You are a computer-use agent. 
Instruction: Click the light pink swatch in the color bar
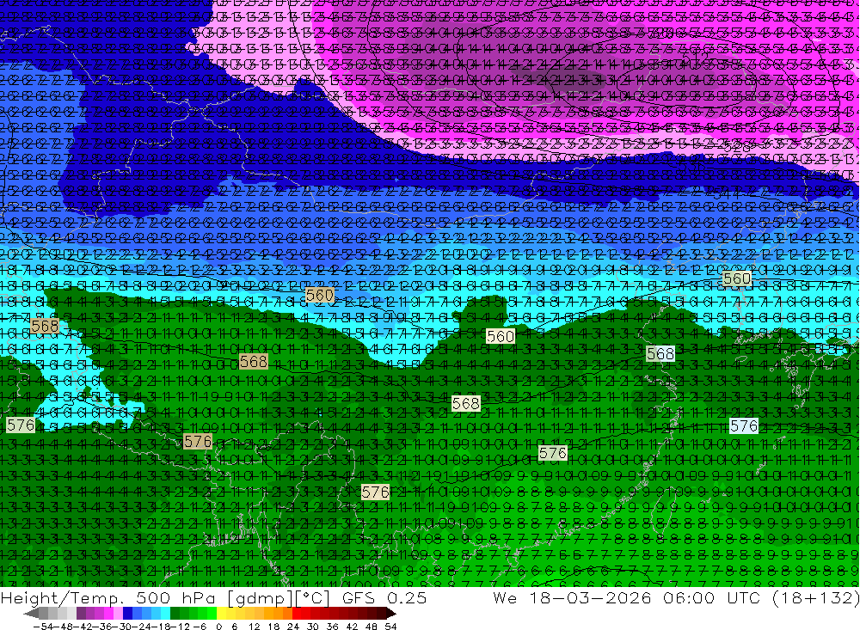point(118,614)
